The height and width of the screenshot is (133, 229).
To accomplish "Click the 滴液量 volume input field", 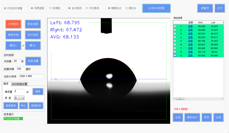I will (x=19, y=91).
